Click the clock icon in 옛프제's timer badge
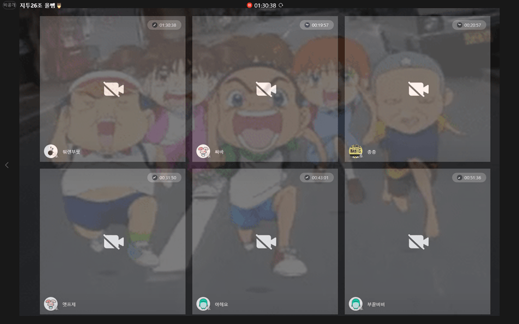519x324 pixels. (154, 177)
